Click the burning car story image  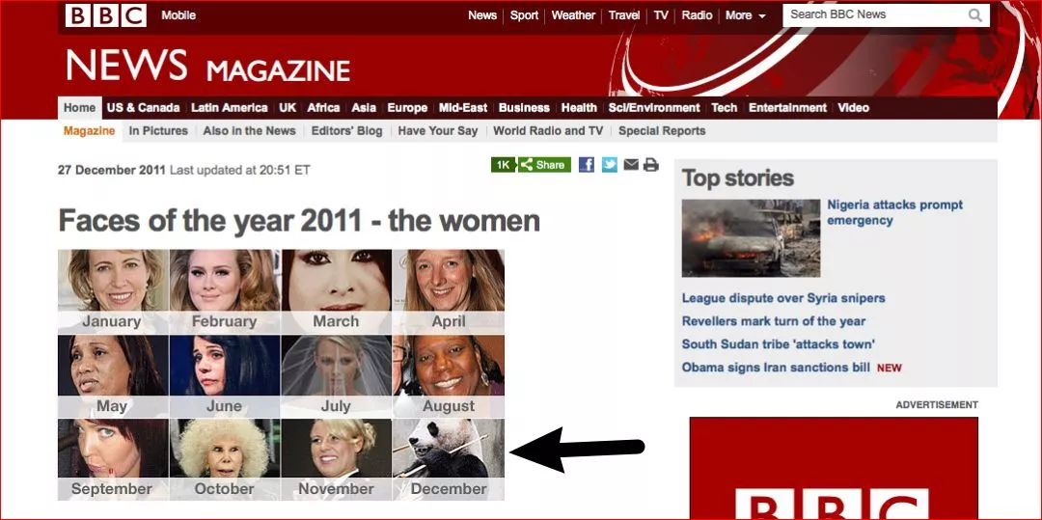[x=751, y=237]
